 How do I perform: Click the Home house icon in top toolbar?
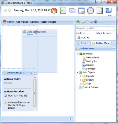pos(54,11)
